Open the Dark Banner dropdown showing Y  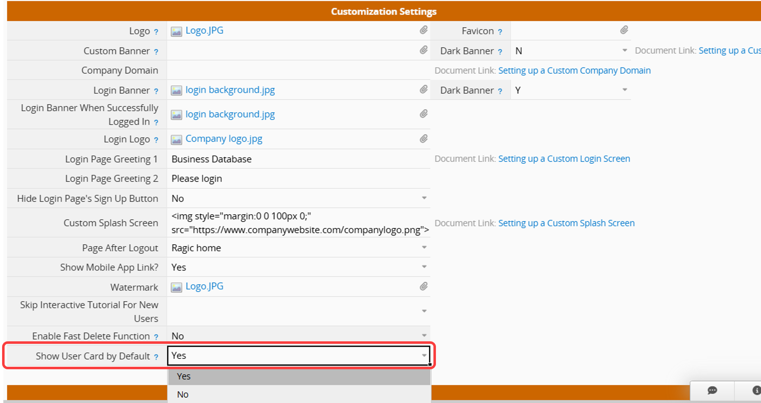pyautogui.click(x=624, y=90)
